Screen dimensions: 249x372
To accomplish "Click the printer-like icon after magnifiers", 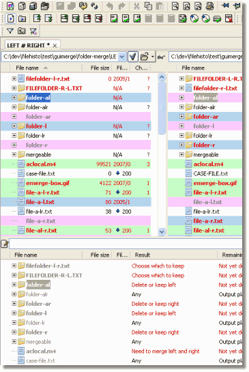I will click(x=209, y=6).
